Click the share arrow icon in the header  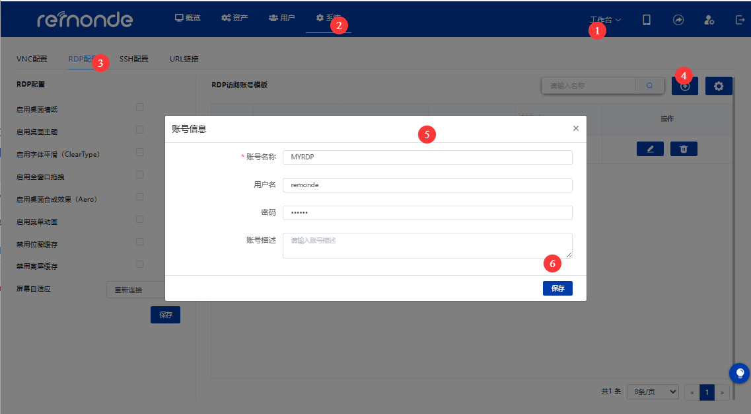678,19
